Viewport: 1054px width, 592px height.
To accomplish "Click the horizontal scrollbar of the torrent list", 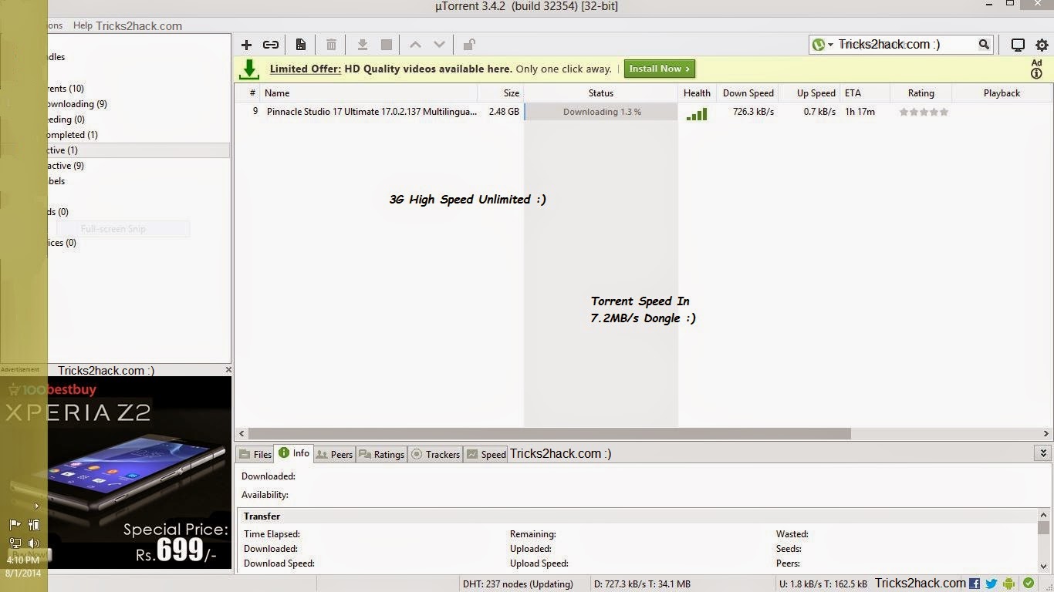I will (549, 434).
